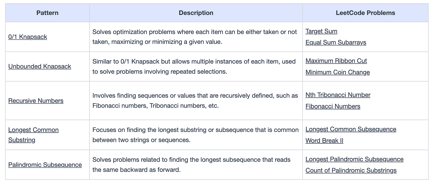Open the Longest Common Substring pattern link
Viewport: 432px width, 185px height.
click(x=33, y=135)
